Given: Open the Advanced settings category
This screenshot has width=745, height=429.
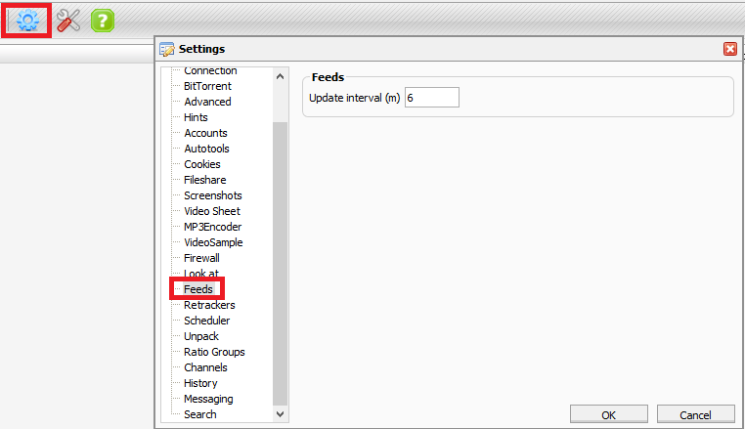Looking at the screenshot, I should [x=207, y=102].
